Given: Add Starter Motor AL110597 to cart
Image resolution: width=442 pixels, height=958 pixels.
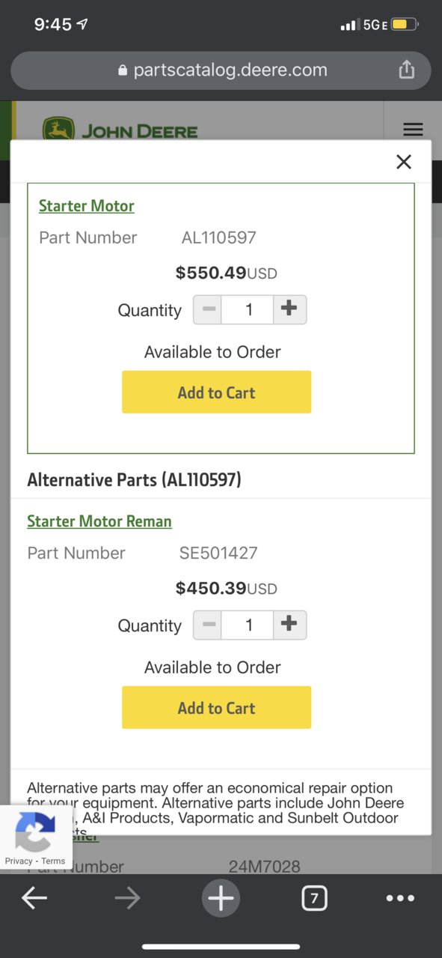Looking at the screenshot, I should click(216, 392).
